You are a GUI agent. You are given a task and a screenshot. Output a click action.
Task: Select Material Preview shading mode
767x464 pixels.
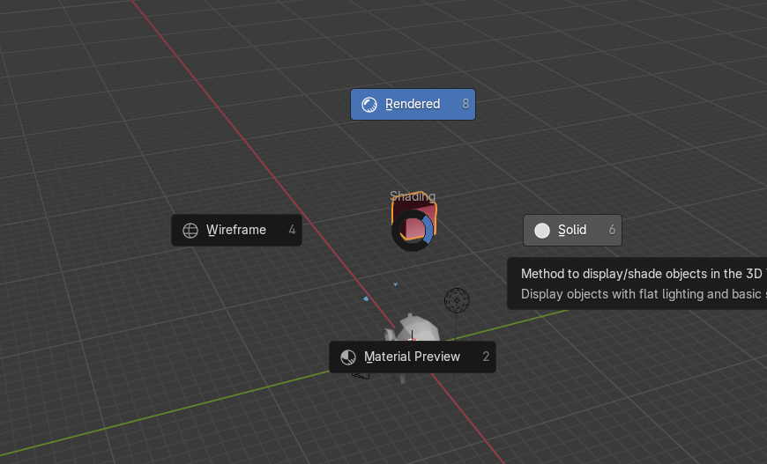413,357
